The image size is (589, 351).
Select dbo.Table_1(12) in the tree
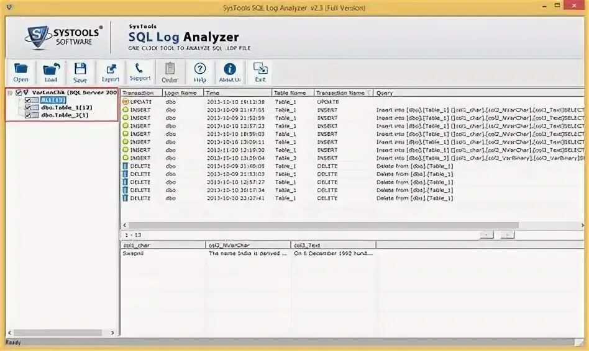66,108
